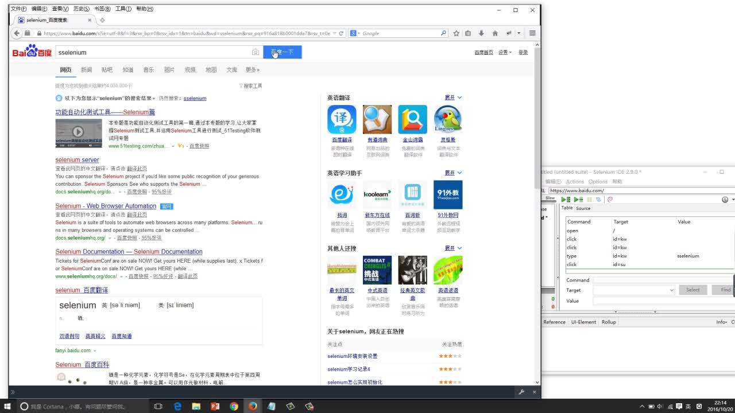Screen dimensions: 735x413
Task: Click the rollup spiral icon in Selenium IDE
Action: (610, 200)
